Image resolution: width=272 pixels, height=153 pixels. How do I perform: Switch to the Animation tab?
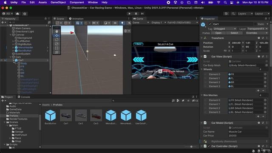(x=76, y=19)
